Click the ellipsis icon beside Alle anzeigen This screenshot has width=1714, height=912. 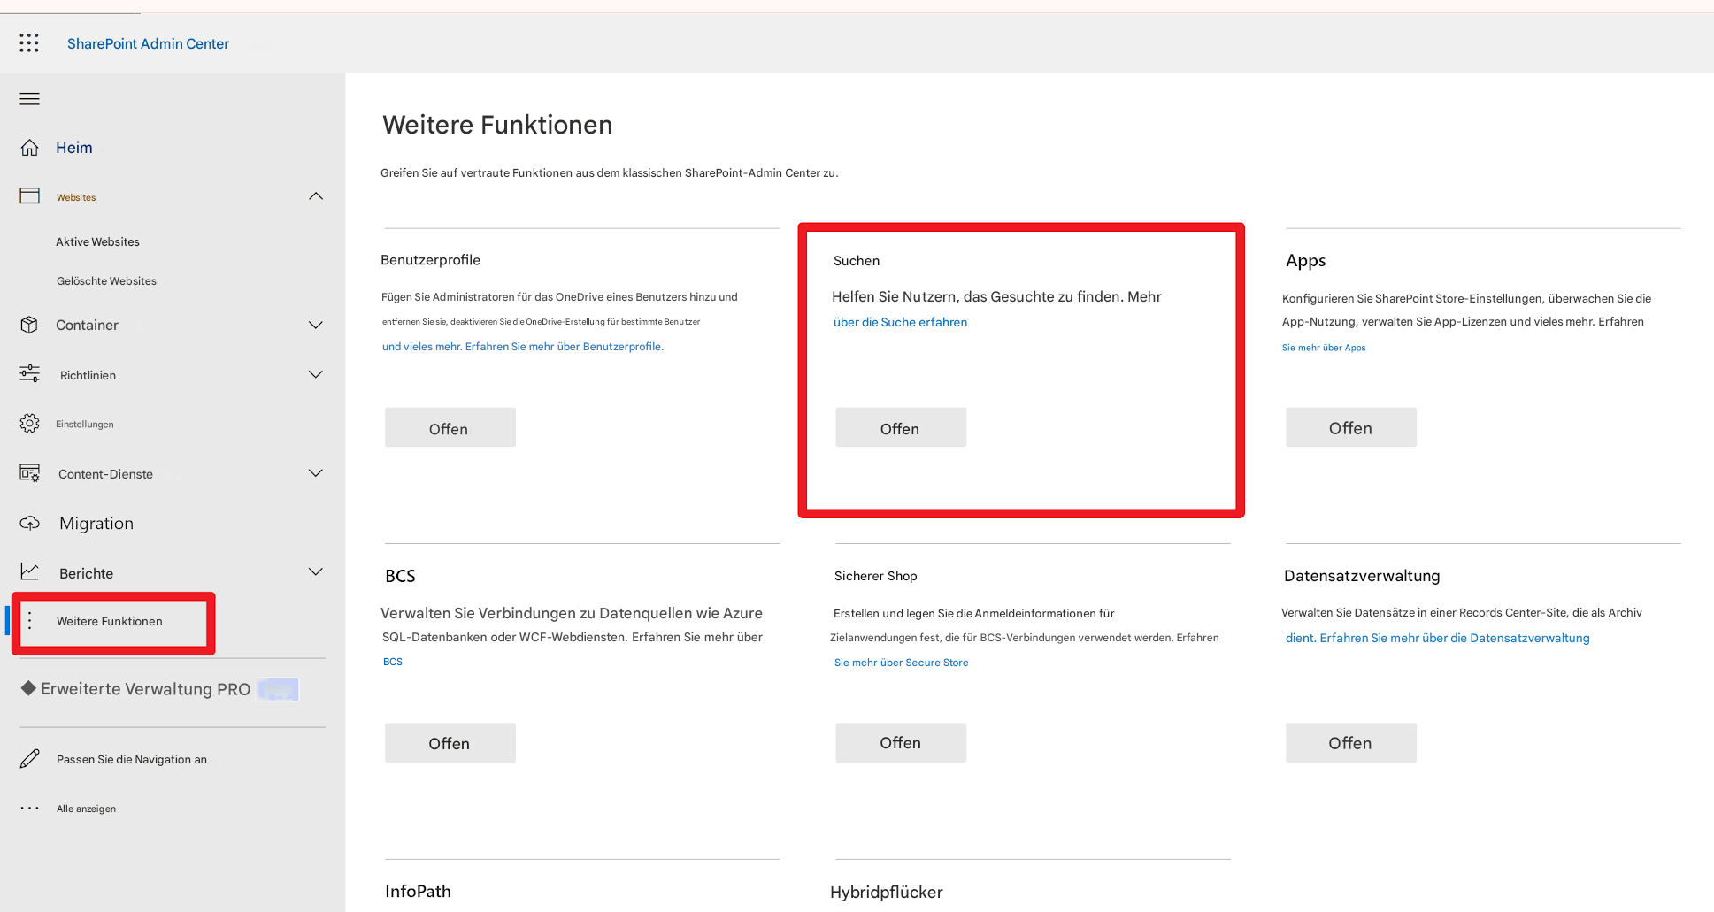coord(30,808)
